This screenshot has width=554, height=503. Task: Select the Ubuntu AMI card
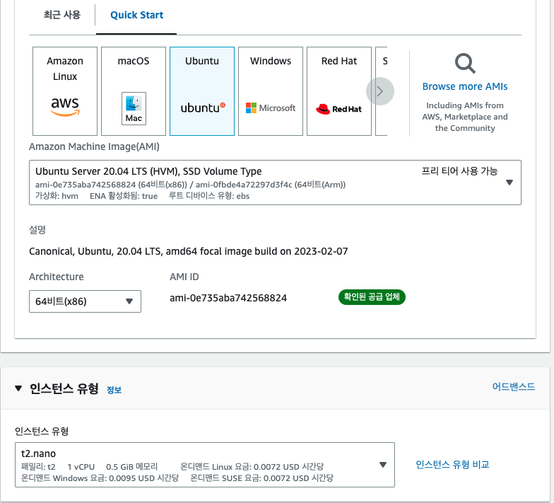click(x=202, y=91)
